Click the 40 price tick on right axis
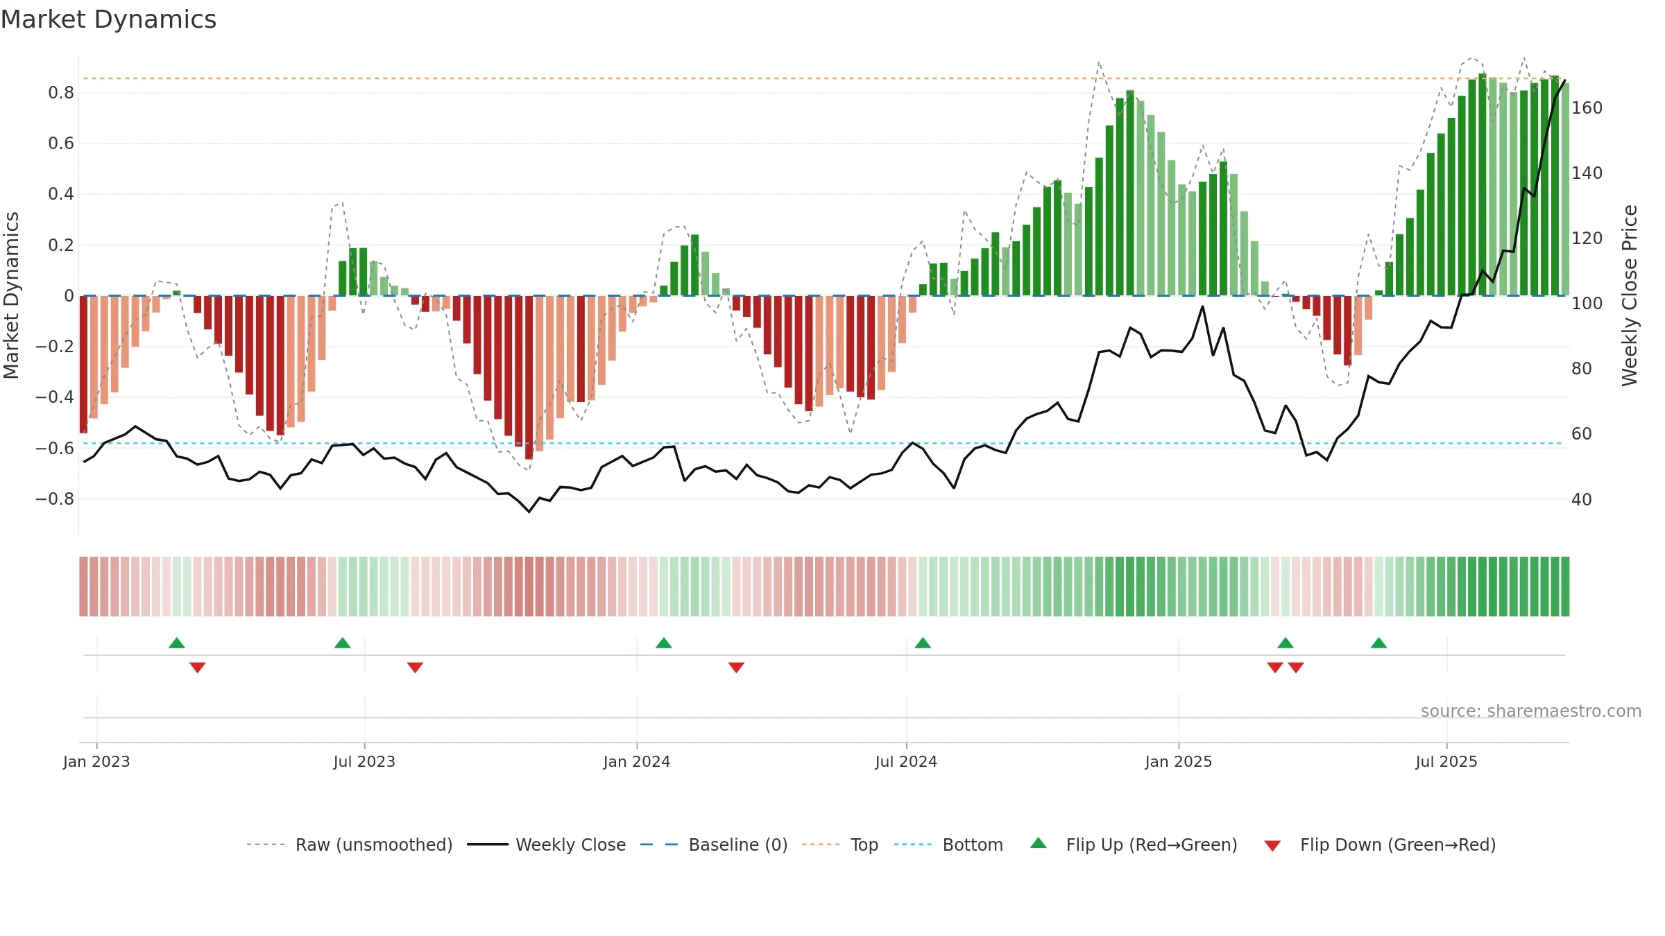Viewport: 1665px width, 936px height. (1582, 499)
